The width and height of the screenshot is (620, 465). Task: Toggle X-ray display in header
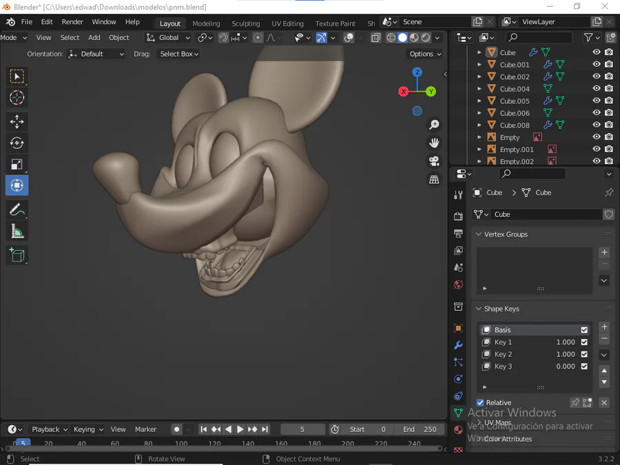pyautogui.click(x=375, y=38)
